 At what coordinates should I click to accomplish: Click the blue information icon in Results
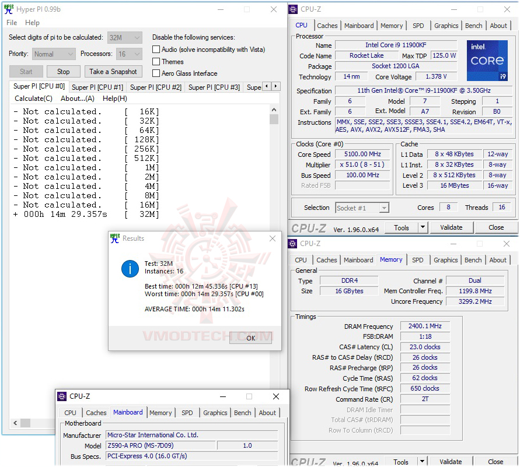pyautogui.click(x=130, y=269)
